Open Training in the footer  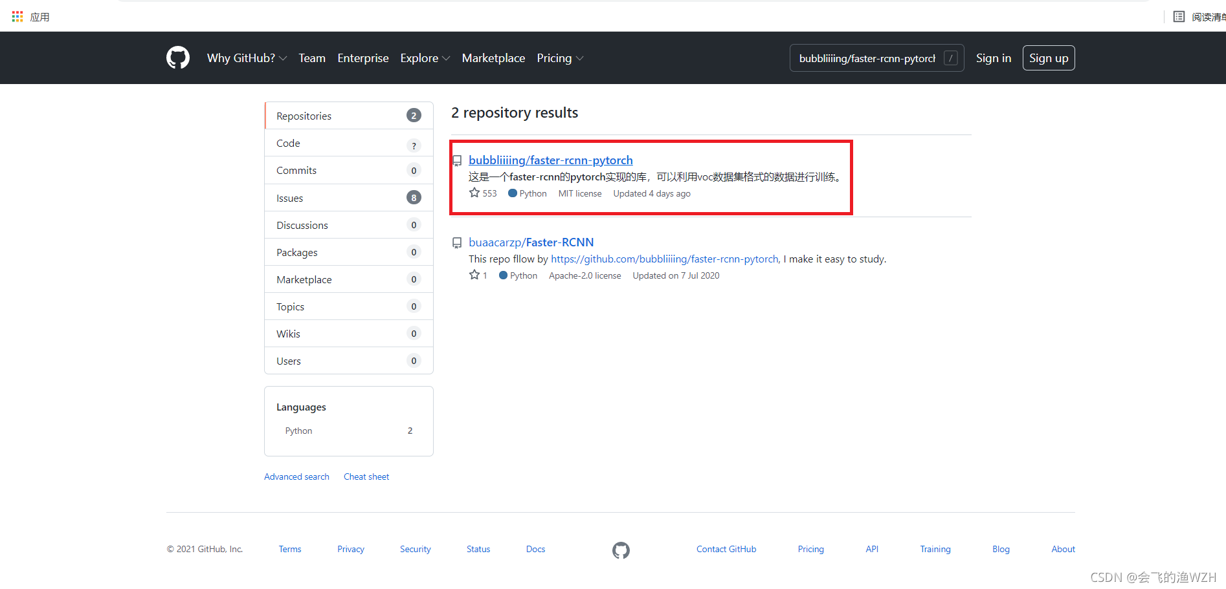tap(935, 549)
